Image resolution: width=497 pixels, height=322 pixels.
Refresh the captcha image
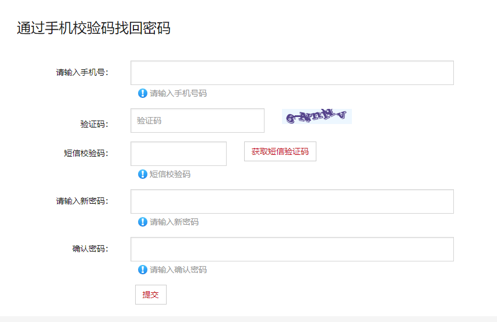[x=317, y=116]
